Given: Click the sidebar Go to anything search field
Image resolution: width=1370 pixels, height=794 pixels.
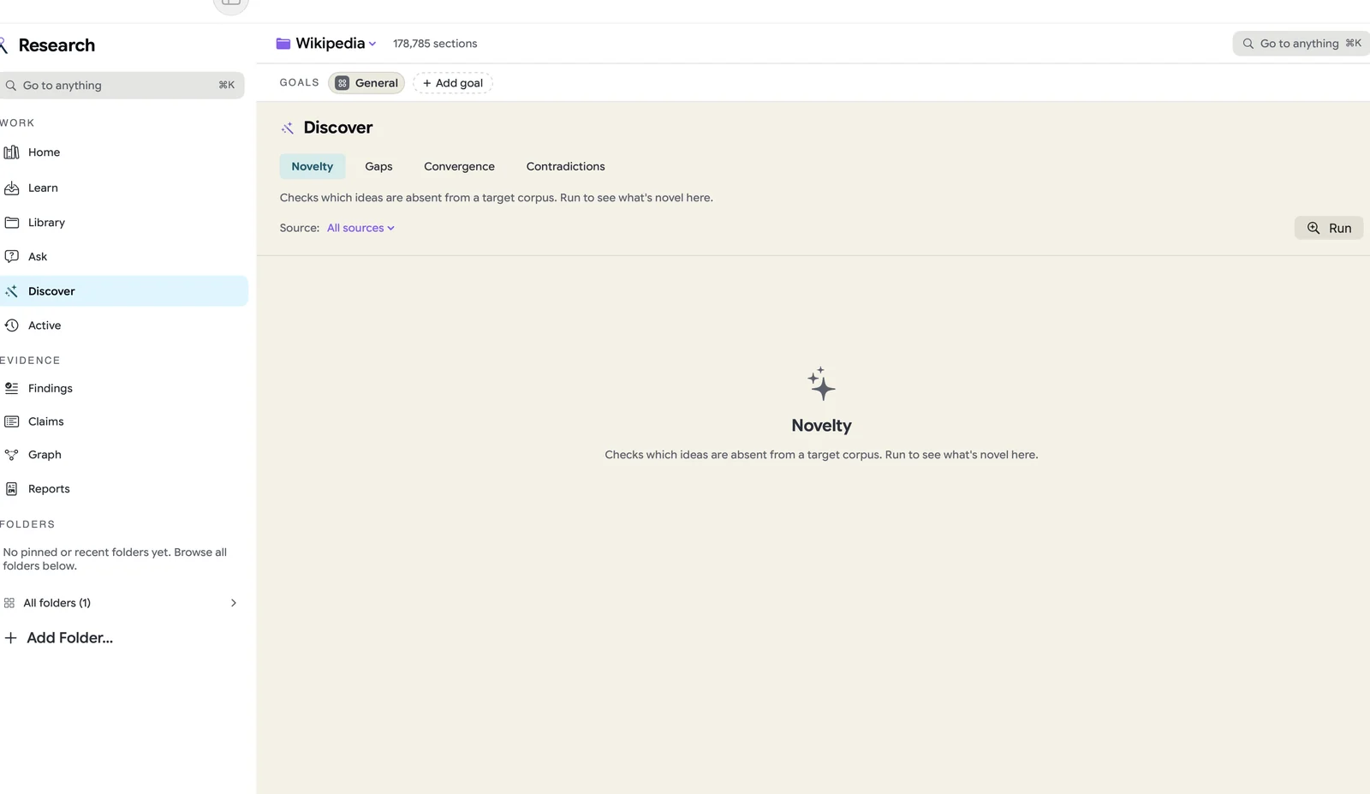Looking at the screenshot, I should (x=121, y=86).
